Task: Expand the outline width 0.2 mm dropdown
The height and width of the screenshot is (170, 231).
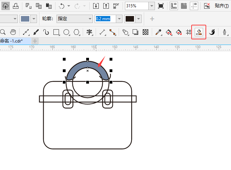Action: (x=119, y=19)
